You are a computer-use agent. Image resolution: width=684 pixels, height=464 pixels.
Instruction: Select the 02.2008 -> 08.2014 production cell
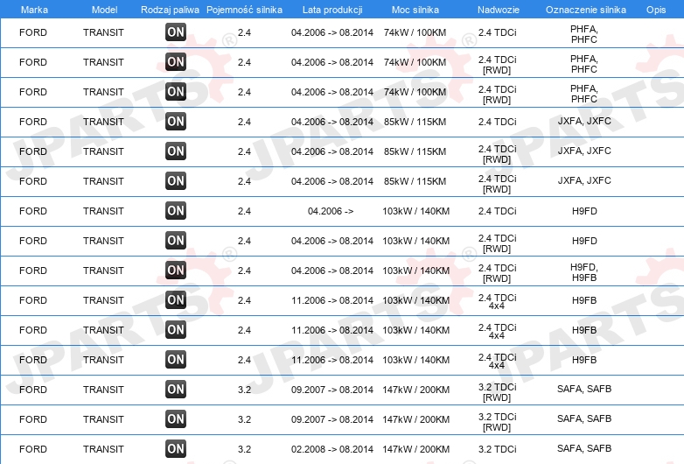(332, 449)
